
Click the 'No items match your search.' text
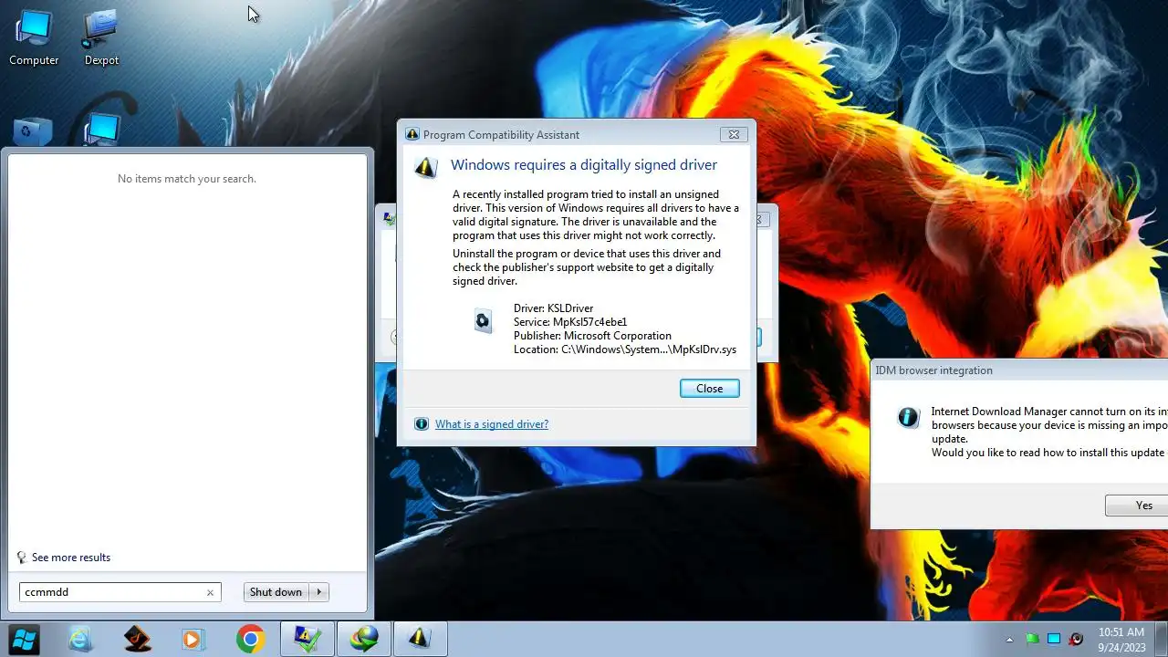click(187, 179)
